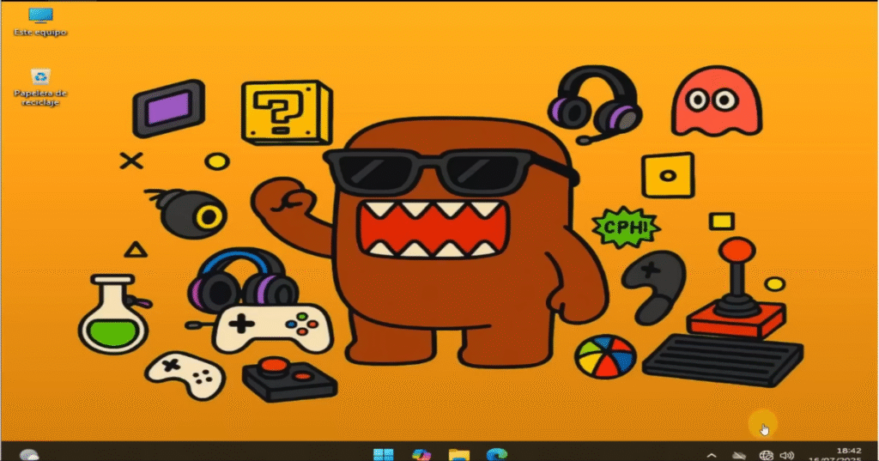Expand the hidden tray icons chevron
The image size is (879, 461).
[711, 455]
